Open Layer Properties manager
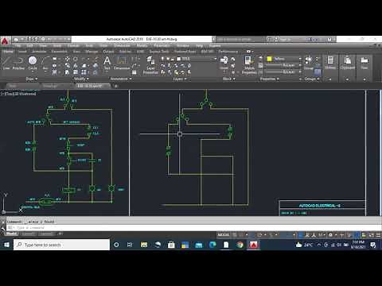The image size is (382, 286). point(150,65)
